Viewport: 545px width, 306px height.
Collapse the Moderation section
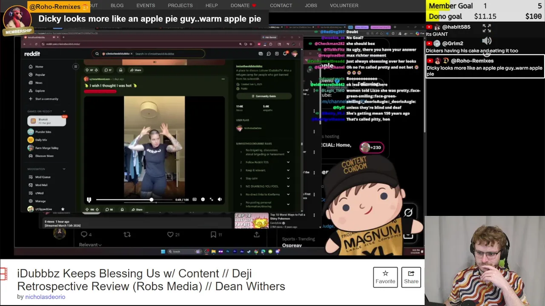click(x=64, y=169)
